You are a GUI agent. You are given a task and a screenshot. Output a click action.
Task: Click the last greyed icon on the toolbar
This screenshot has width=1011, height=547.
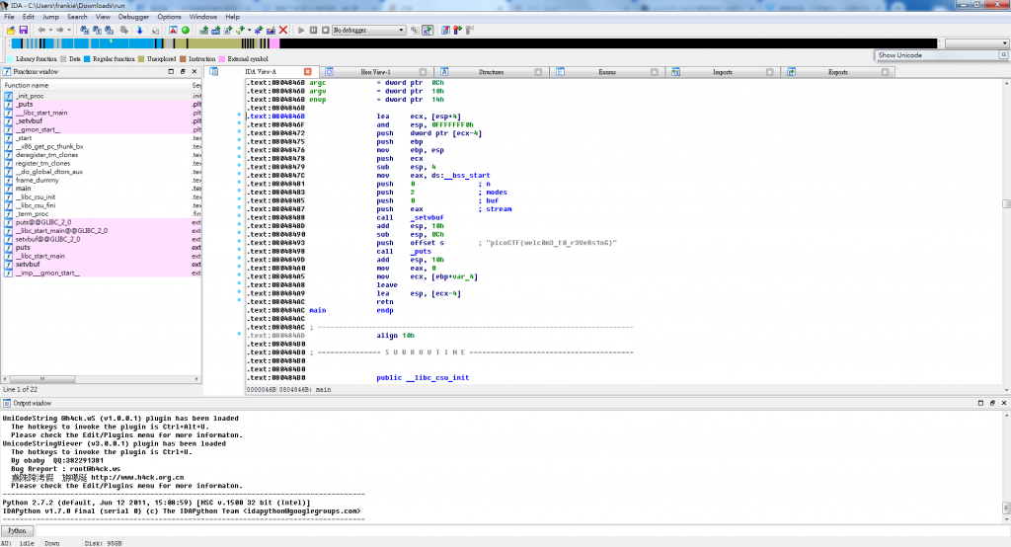coord(470,31)
